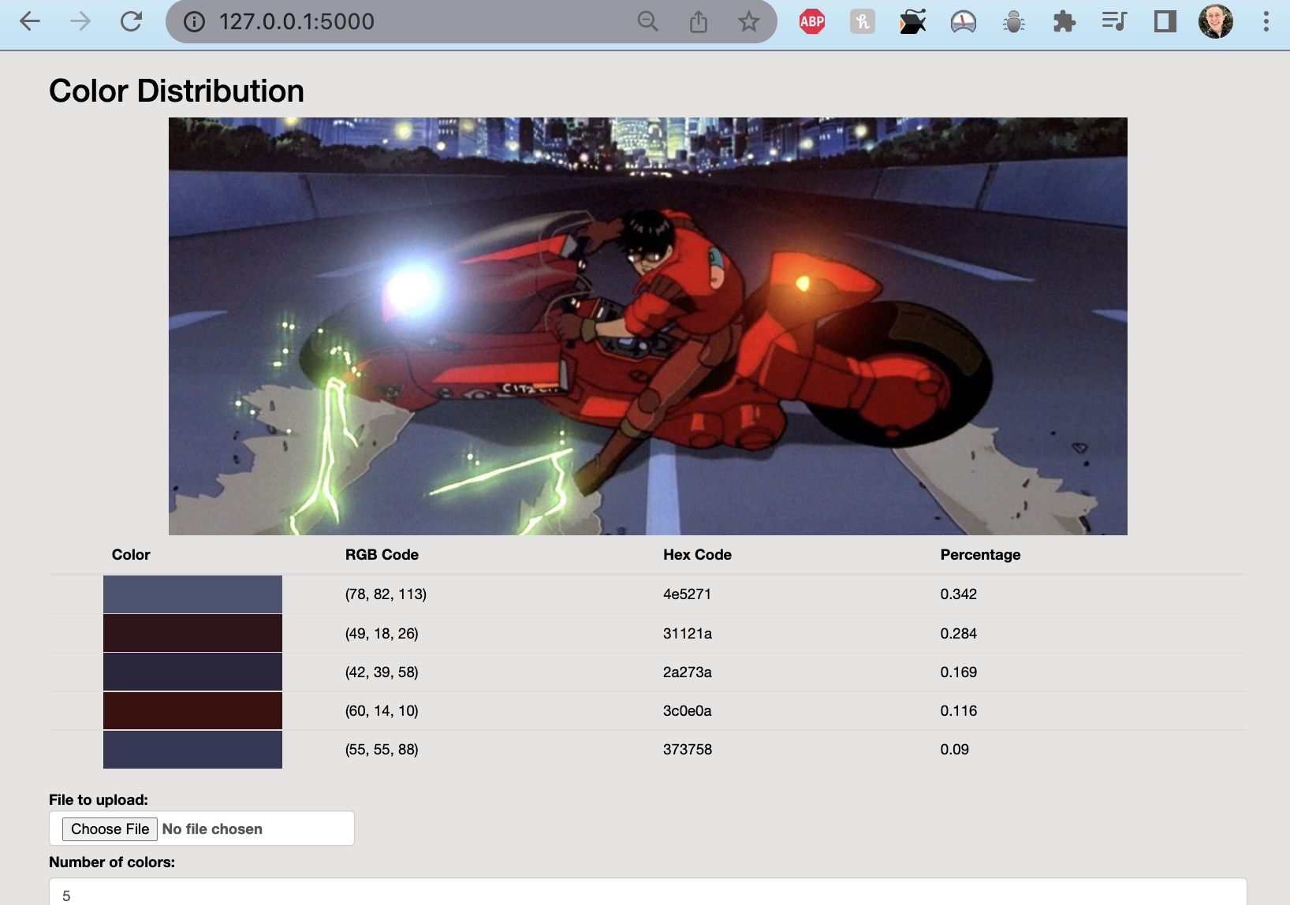Viewport: 1290px width, 905px height.
Task: Click the address bar URL 127.0.0.1:5000
Action: click(x=297, y=21)
